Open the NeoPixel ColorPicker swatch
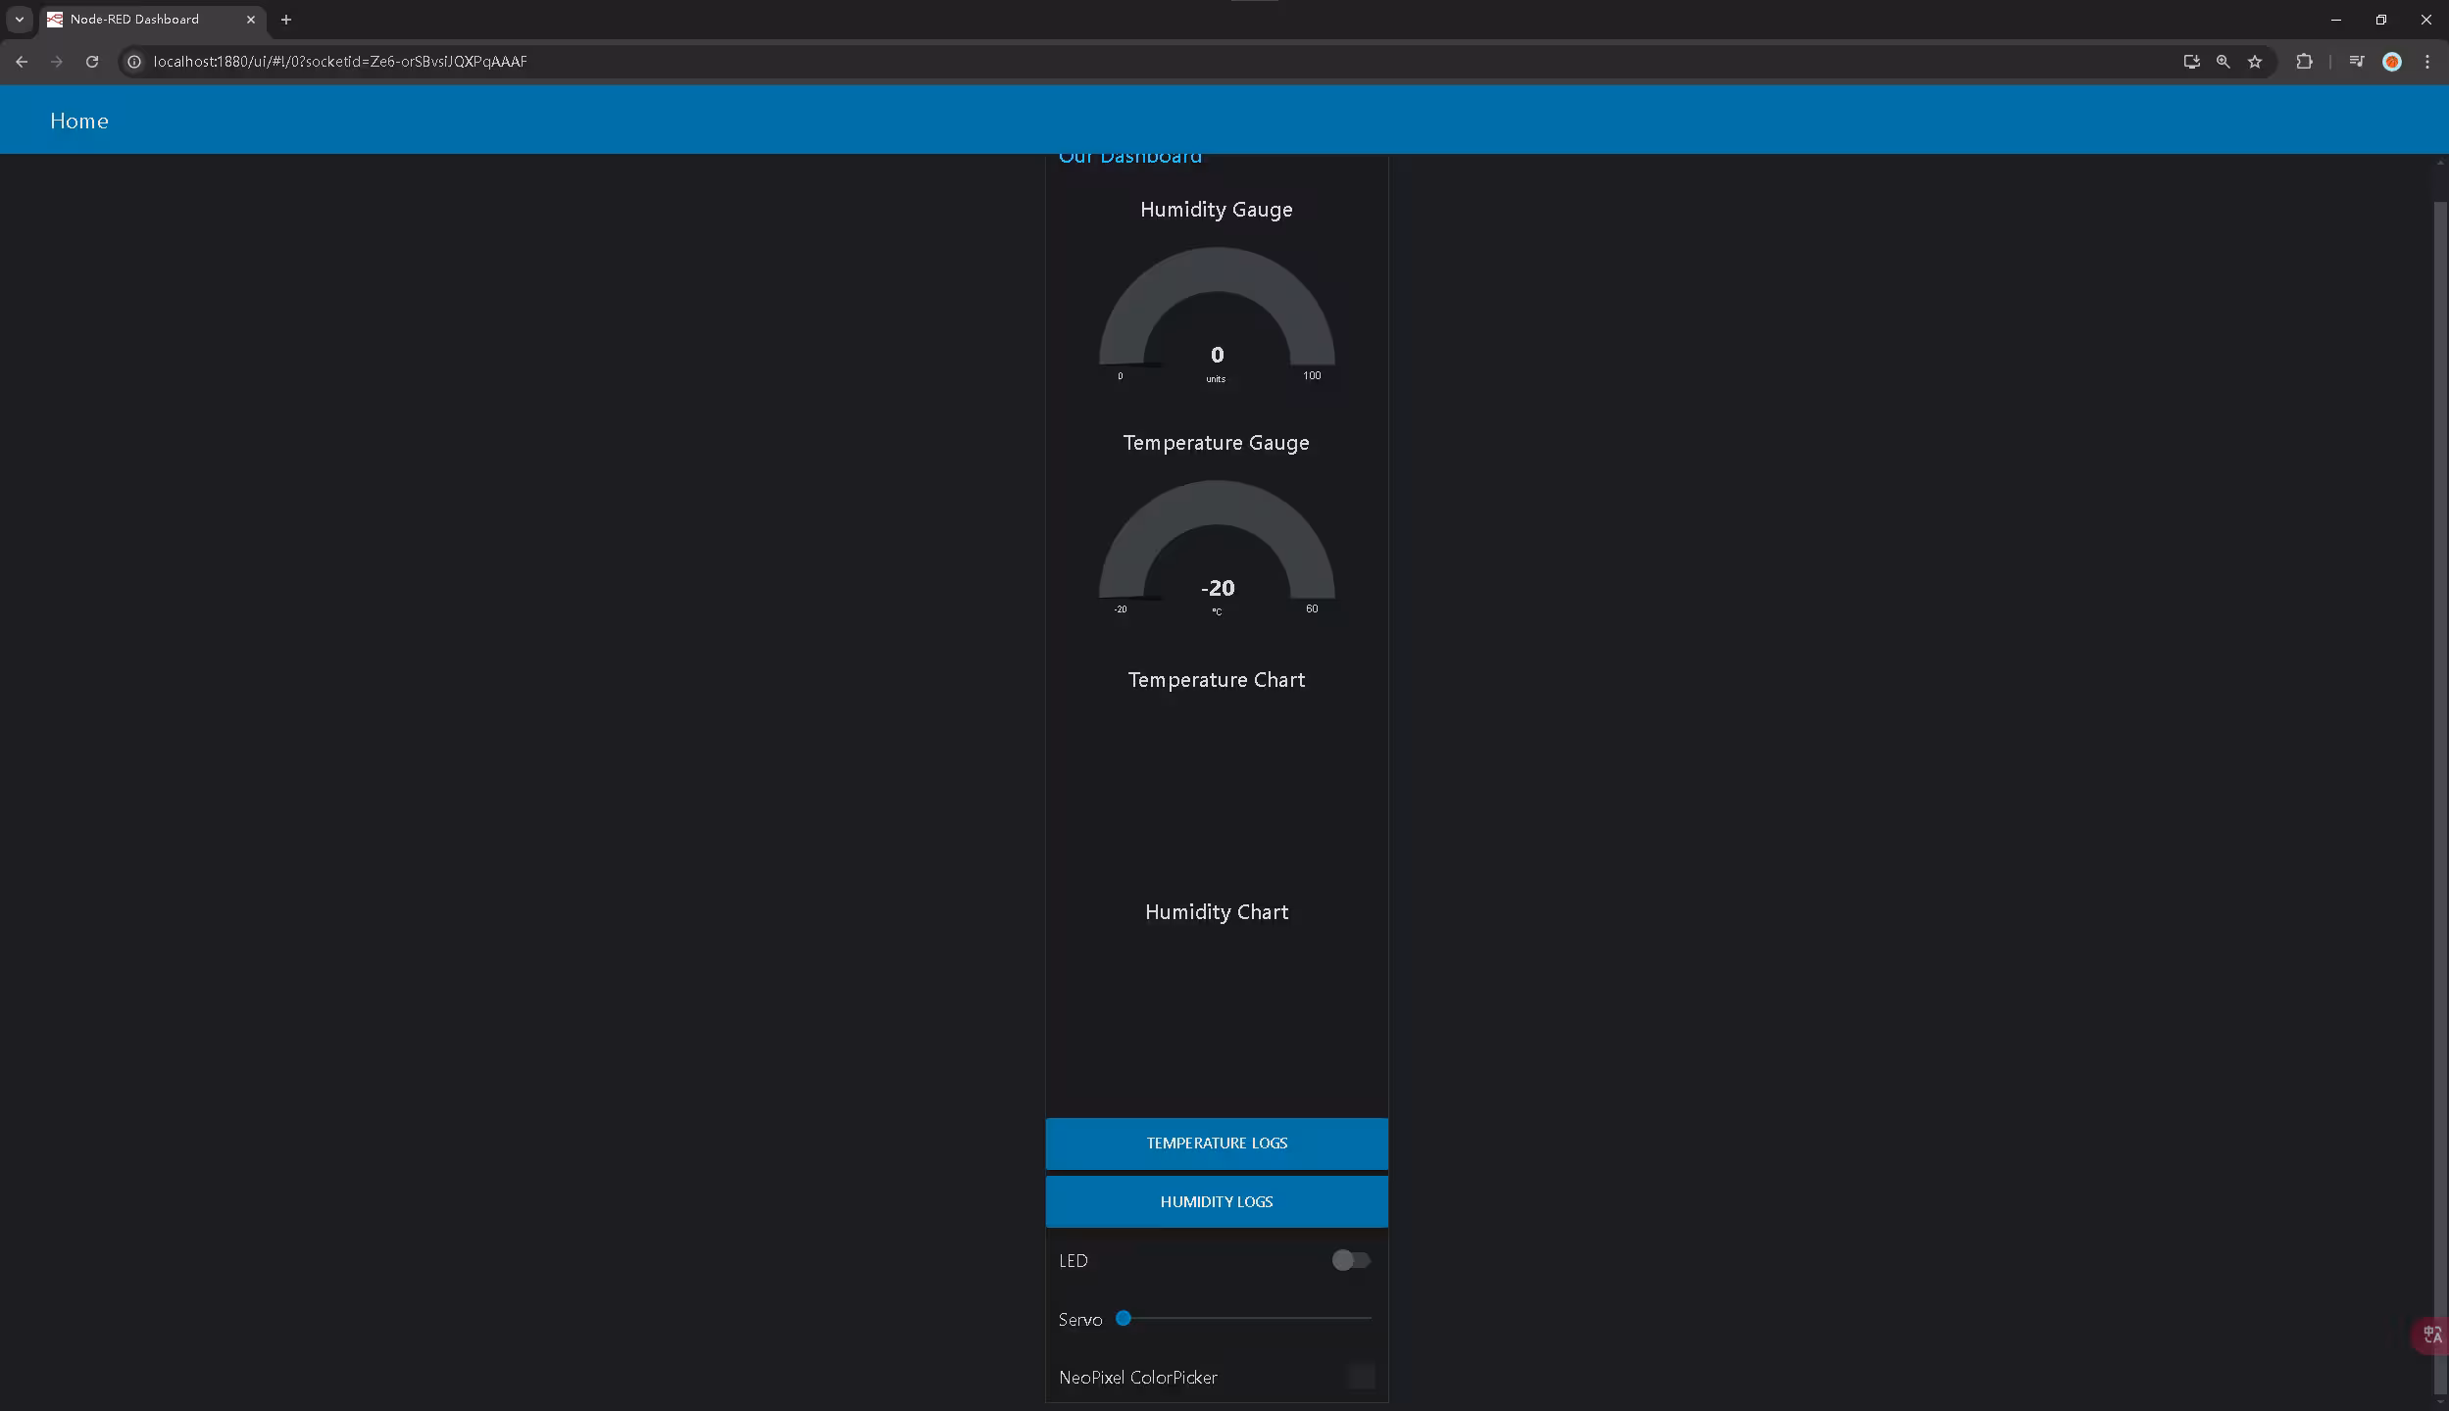 (1361, 1377)
